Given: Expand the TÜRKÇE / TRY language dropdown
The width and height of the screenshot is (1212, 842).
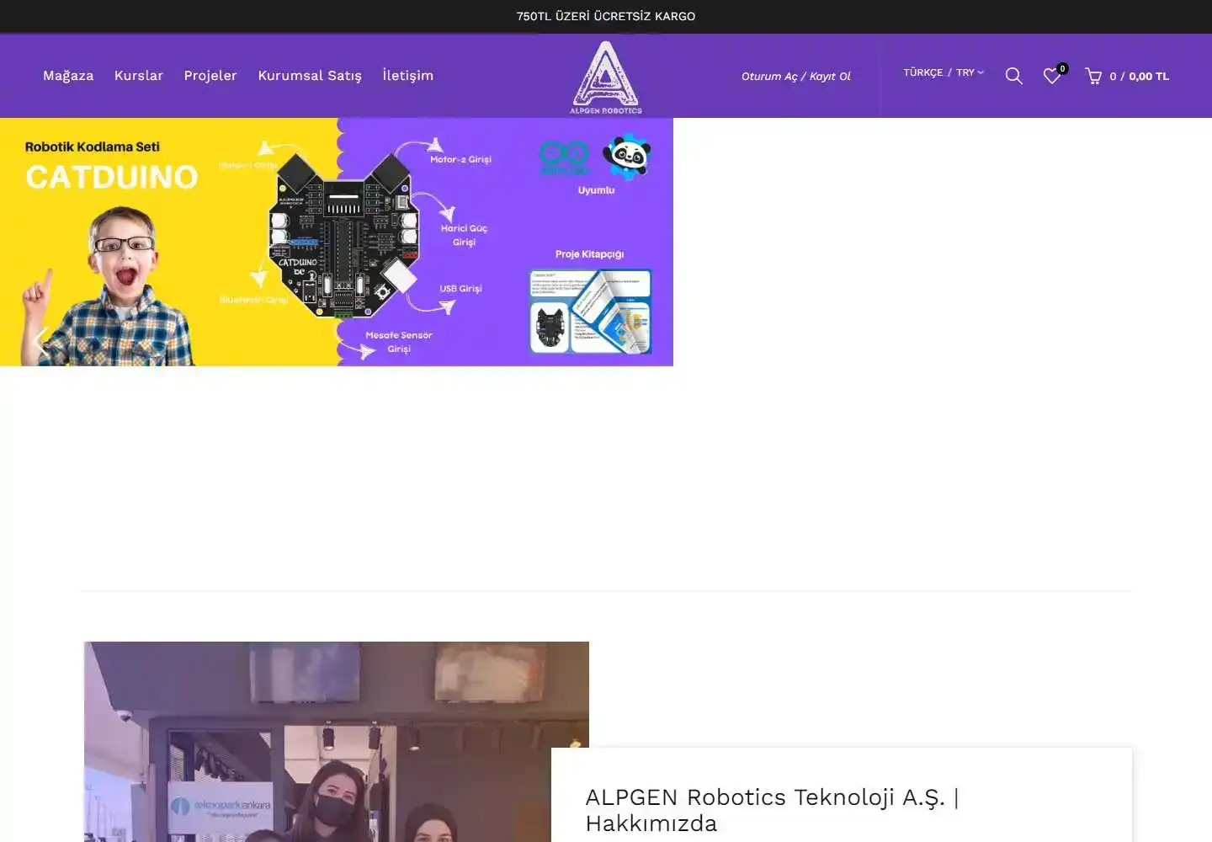Looking at the screenshot, I should click(x=944, y=72).
